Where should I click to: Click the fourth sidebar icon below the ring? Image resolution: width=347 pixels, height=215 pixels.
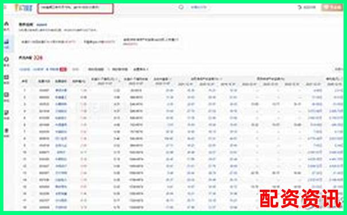click(x=7, y=77)
